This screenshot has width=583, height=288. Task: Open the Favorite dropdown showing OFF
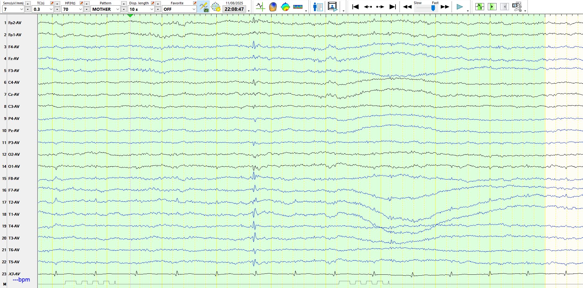tap(179, 9)
